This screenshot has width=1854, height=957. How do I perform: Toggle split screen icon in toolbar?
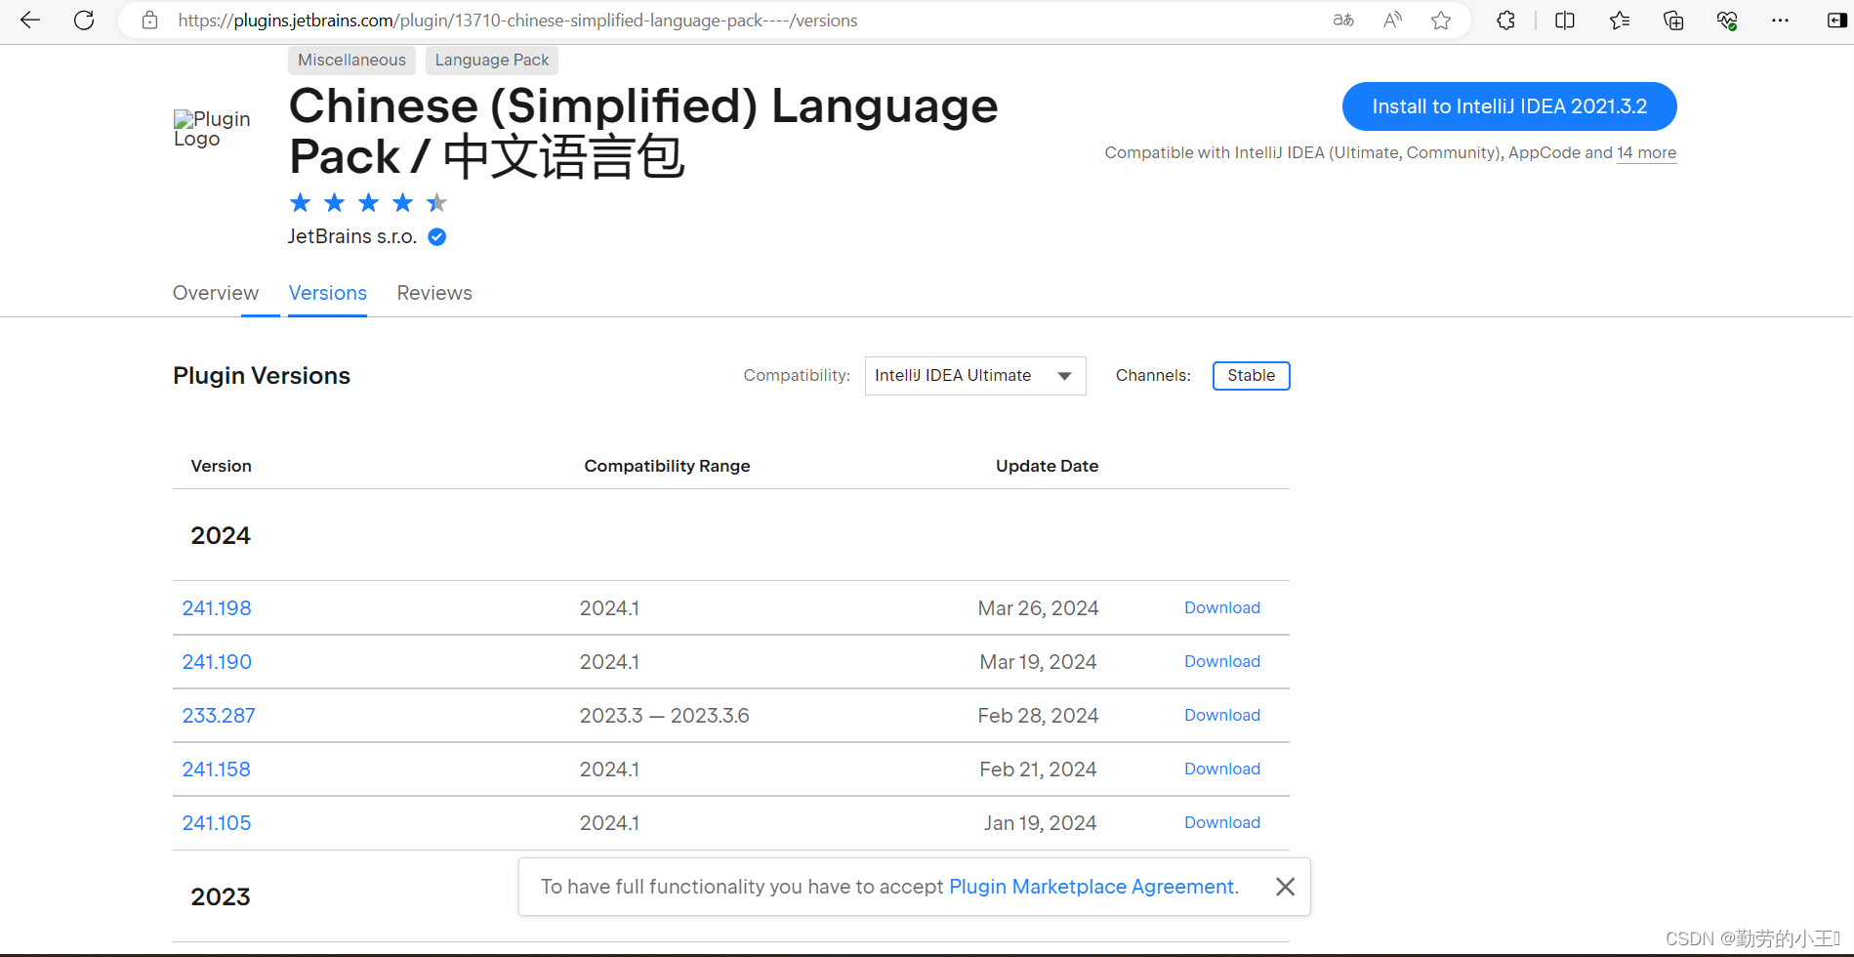pos(1565,21)
